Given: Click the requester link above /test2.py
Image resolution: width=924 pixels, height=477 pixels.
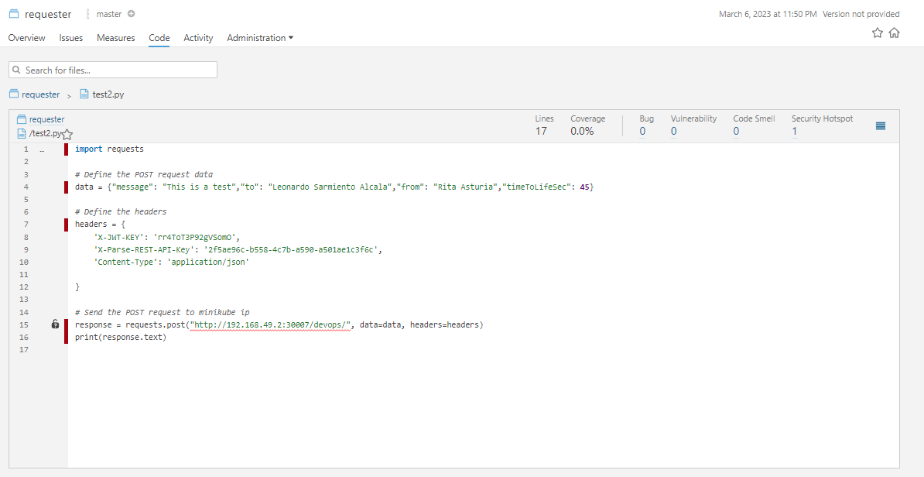Looking at the screenshot, I should [x=45, y=119].
